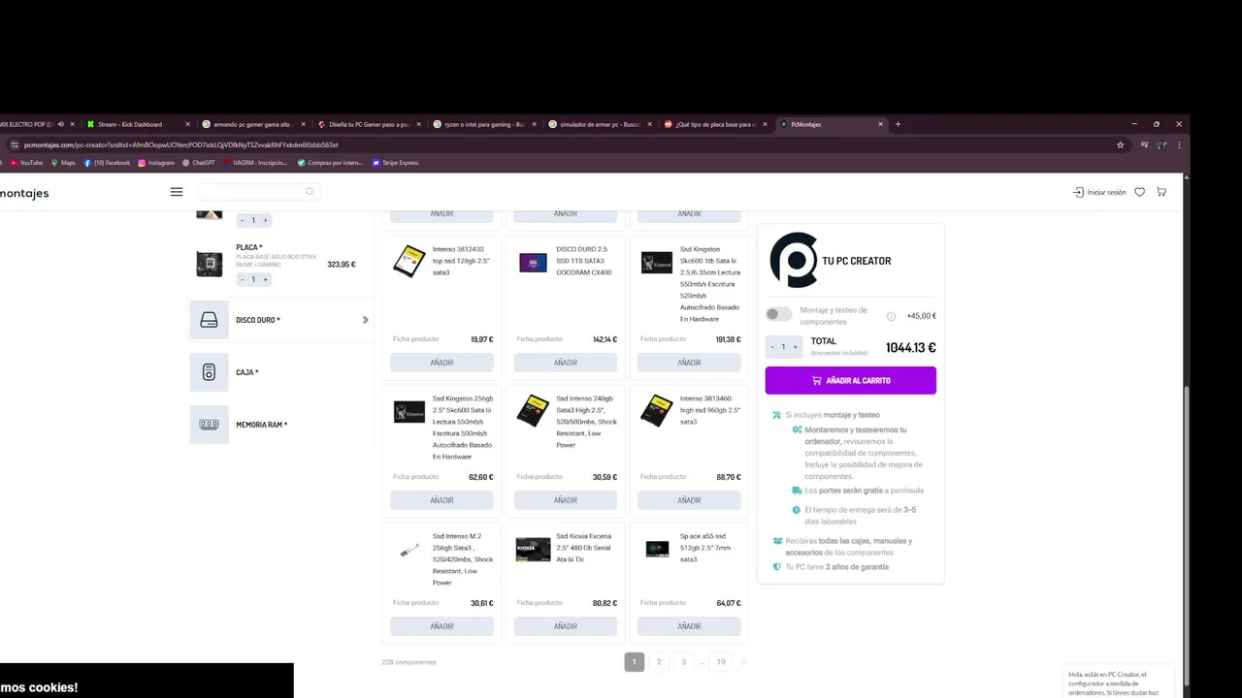
Task: Open Ficha producto for Kioxia Exceria
Action: (539, 603)
